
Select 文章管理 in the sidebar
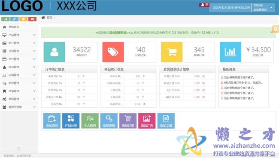pos(19,91)
